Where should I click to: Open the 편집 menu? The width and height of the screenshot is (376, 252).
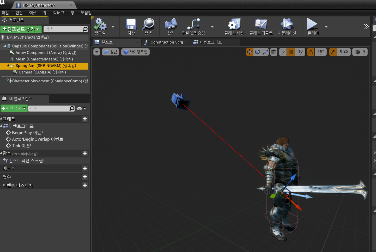tap(19, 13)
